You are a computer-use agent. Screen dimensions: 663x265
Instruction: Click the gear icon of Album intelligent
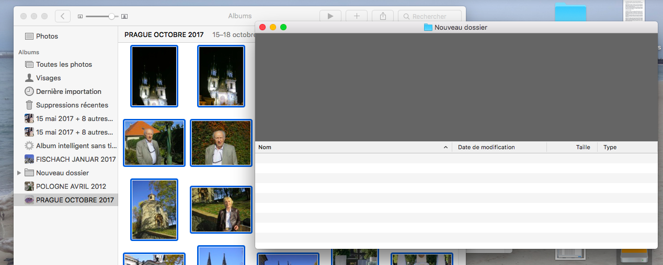(29, 146)
